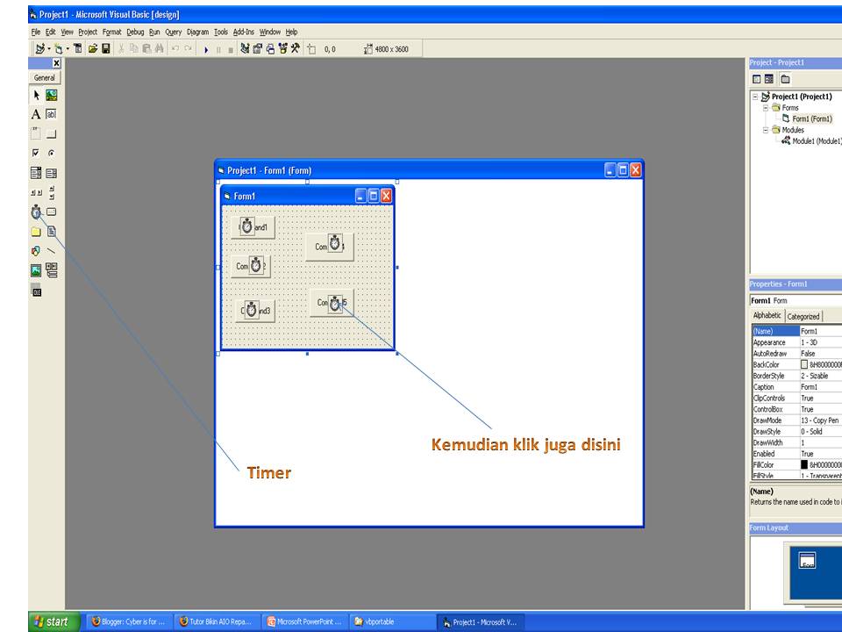The image size is (842, 632).
Task: Select the vertical scrollbar tool in the toolbox
Action: 52,192
